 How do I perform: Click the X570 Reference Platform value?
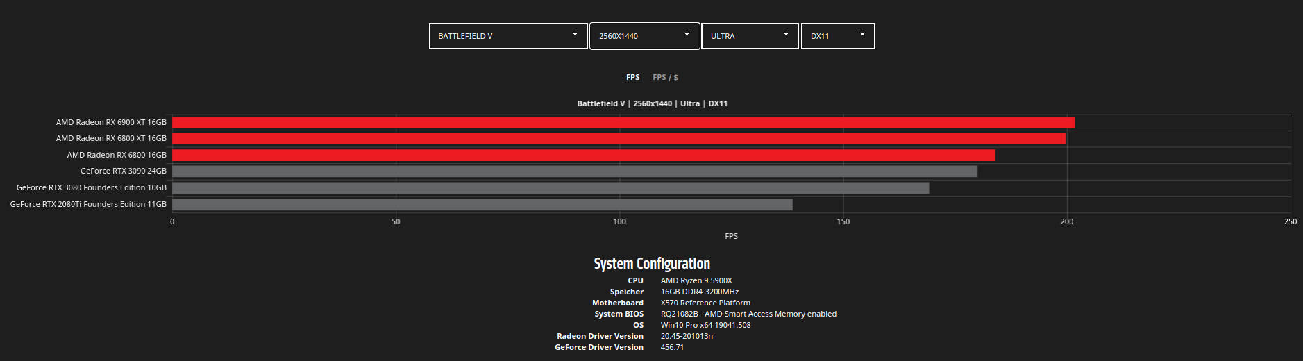pos(705,303)
